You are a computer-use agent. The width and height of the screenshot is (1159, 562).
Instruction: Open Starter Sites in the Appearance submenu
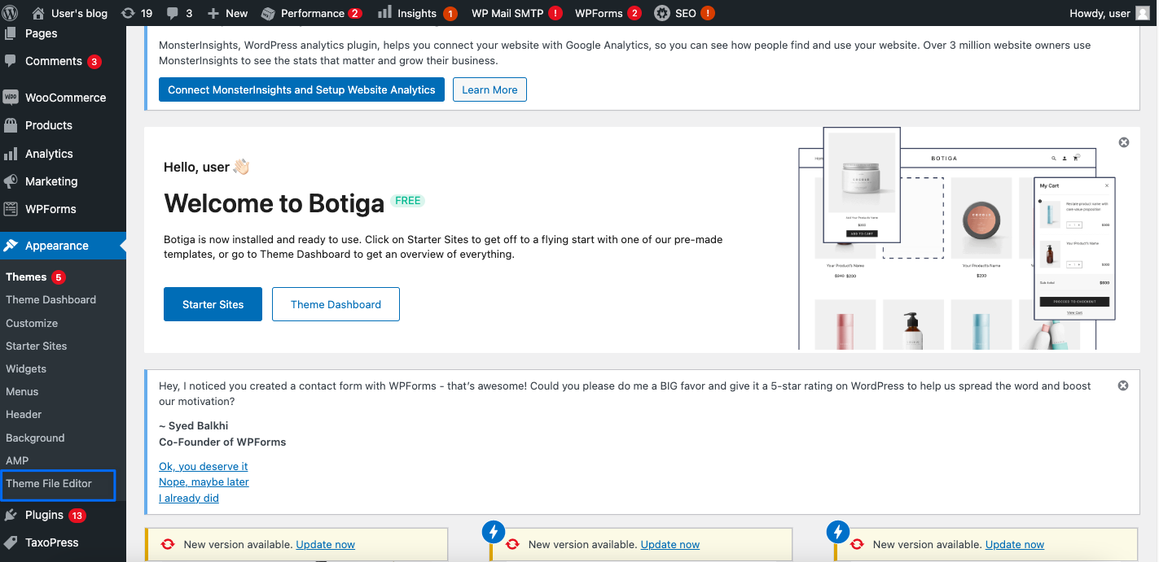point(37,346)
